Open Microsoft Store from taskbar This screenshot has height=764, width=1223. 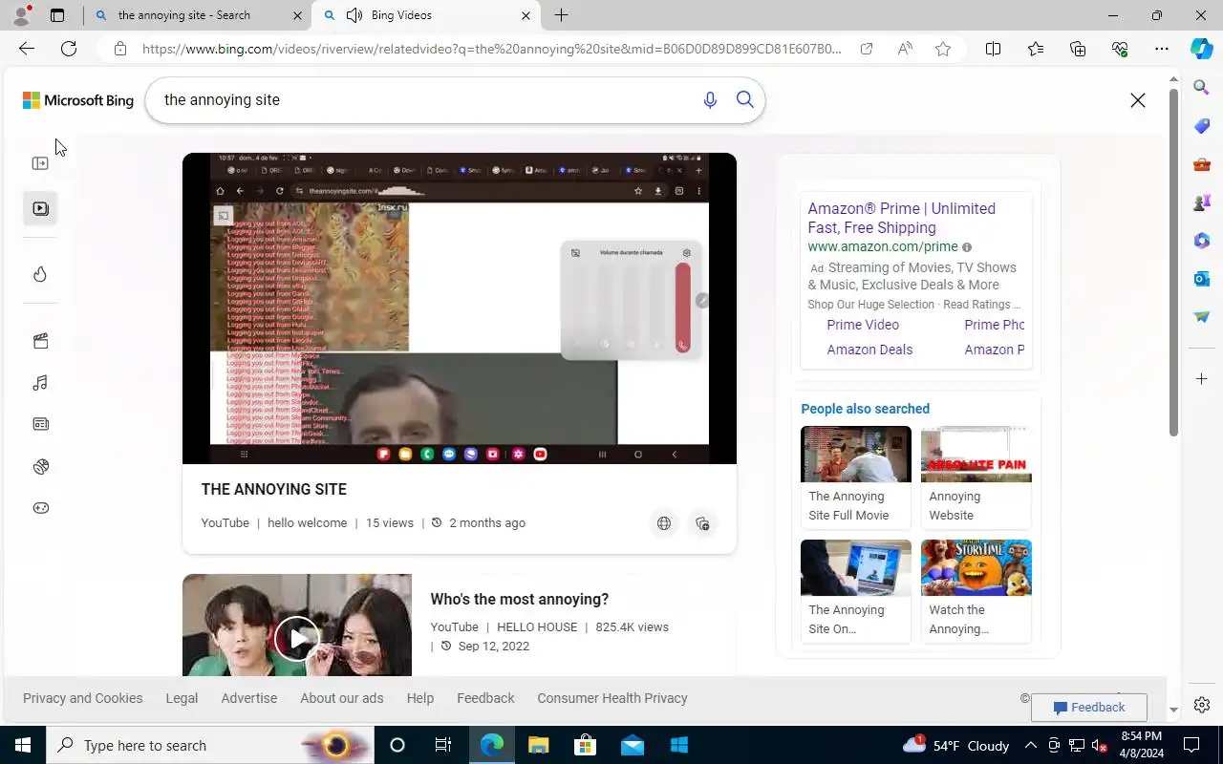click(x=585, y=745)
